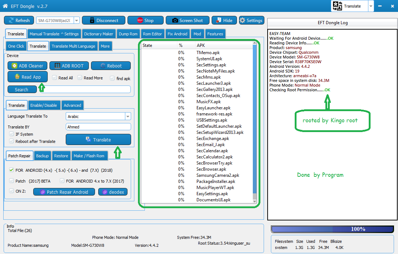The height and width of the screenshot is (254, 398).
Task: Select DocumentsUI.apk row
Action: coord(197,200)
